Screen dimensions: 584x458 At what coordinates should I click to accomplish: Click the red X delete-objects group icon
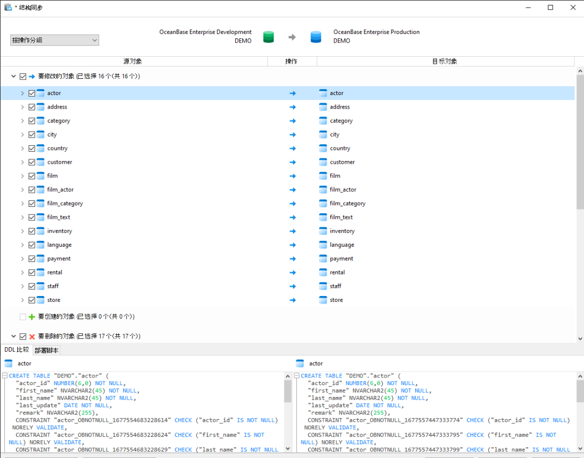pos(32,336)
